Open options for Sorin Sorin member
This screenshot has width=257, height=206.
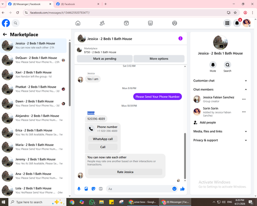click(244, 112)
